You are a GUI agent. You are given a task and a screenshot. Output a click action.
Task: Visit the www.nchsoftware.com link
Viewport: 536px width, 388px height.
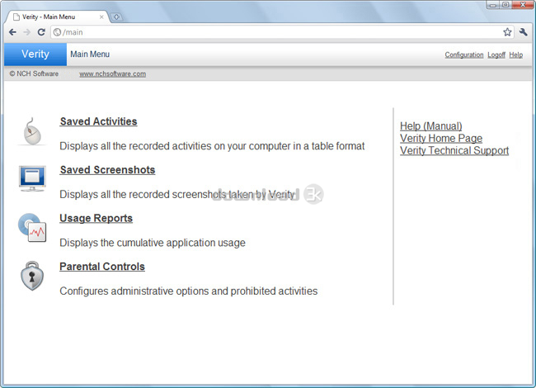112,74
